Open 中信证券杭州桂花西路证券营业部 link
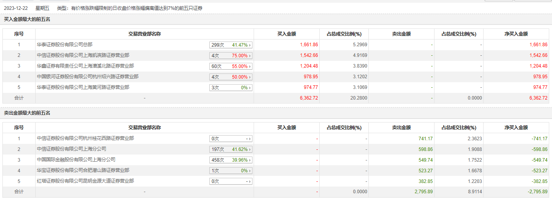The width and height of the screenshot is (552, 198). 85,138
